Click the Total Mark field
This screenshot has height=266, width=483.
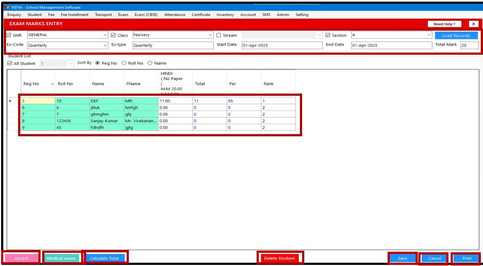point(469,45)
